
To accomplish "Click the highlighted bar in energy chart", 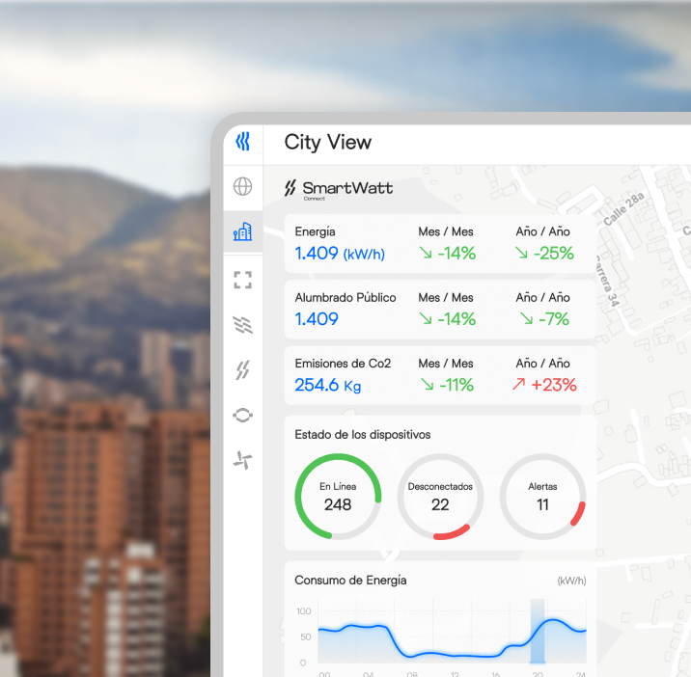I will coord(538,631).
